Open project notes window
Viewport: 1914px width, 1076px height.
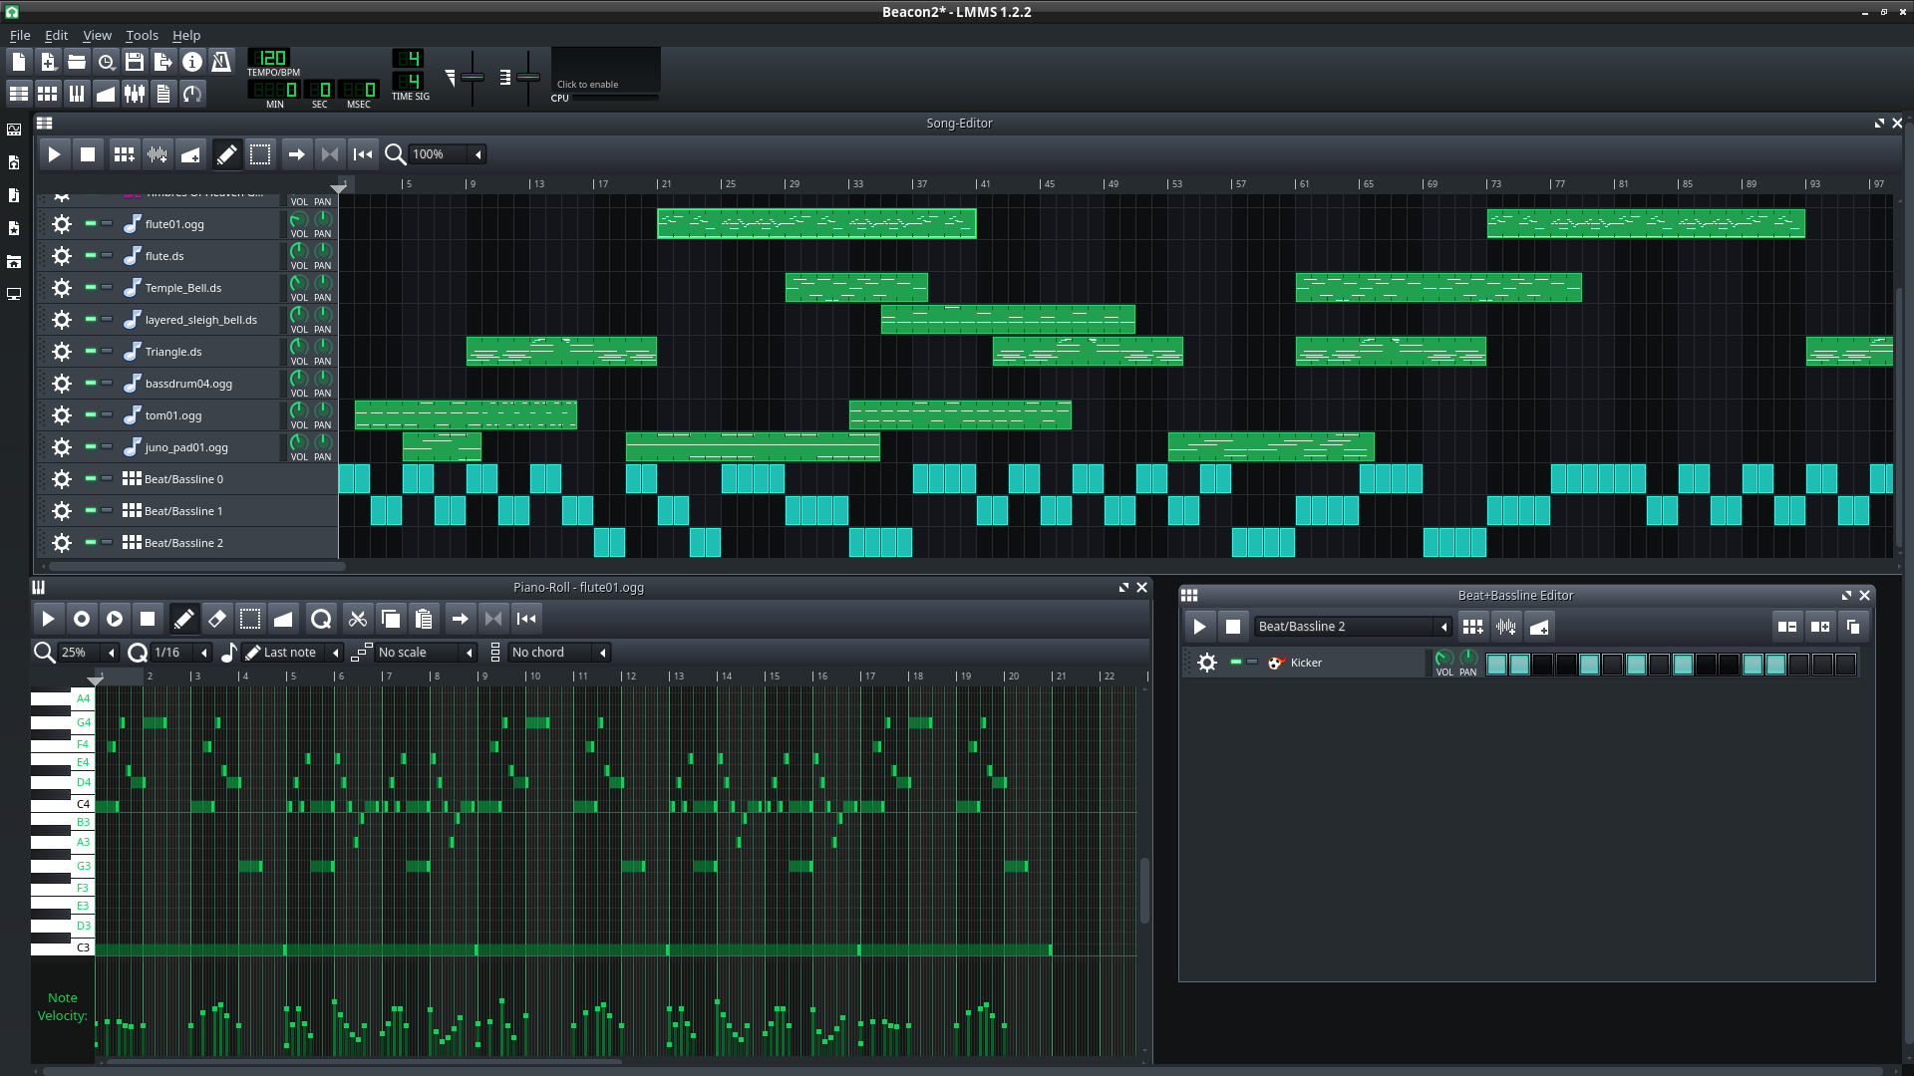coord(163,94)
